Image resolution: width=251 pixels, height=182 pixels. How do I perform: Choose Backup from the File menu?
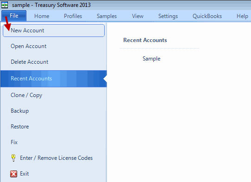[54, 111]
